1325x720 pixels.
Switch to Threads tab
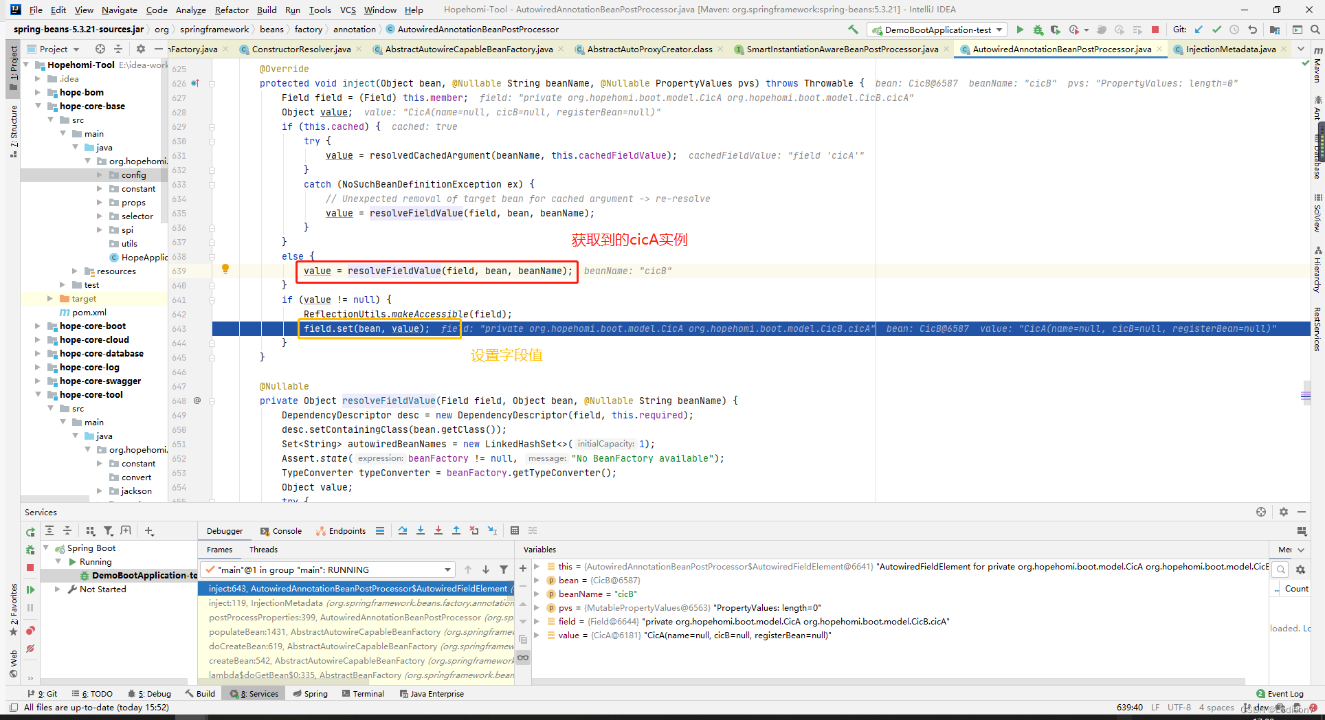tap(263, 549)
